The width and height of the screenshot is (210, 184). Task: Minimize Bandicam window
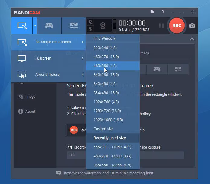click(182, 12)
